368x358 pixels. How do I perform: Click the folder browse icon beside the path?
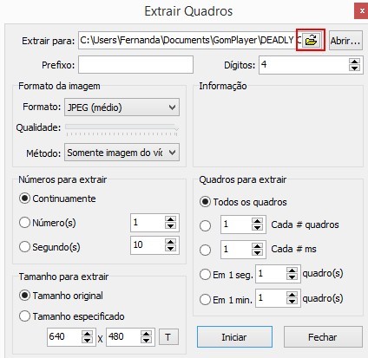coord(311,40)
